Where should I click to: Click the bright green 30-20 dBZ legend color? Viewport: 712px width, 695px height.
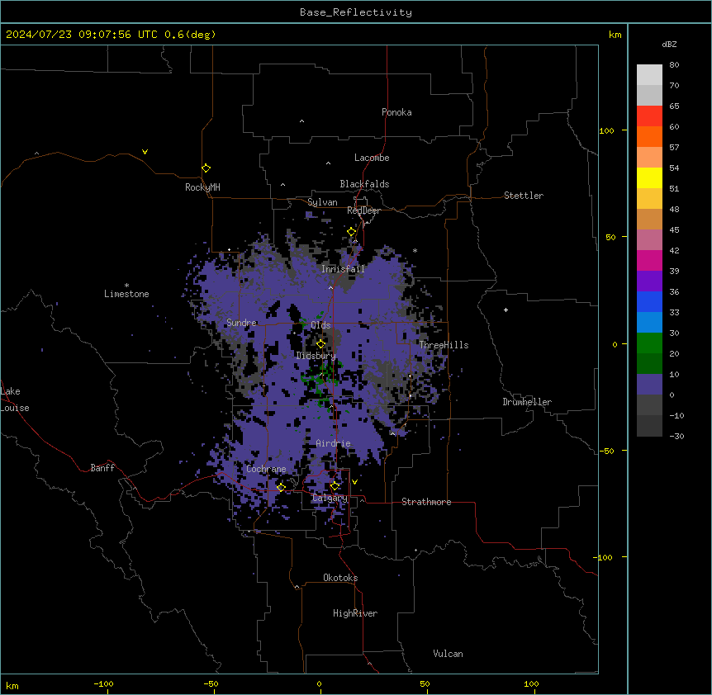coord(649,343)
